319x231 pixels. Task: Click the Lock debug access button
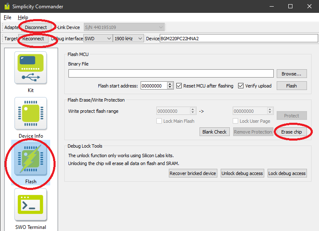(287, 173)
